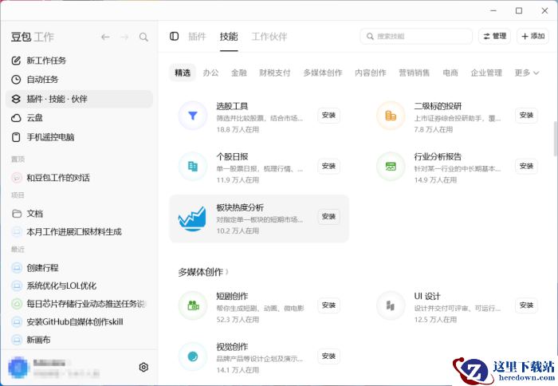Select 财税支付 category tab
558x386 pixels.
275,73
